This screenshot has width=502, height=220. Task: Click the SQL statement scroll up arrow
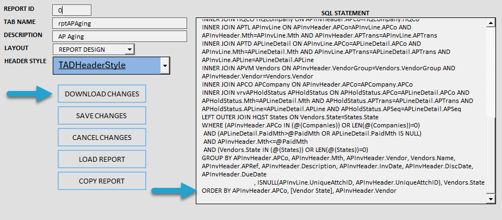[x=491, y=22]
